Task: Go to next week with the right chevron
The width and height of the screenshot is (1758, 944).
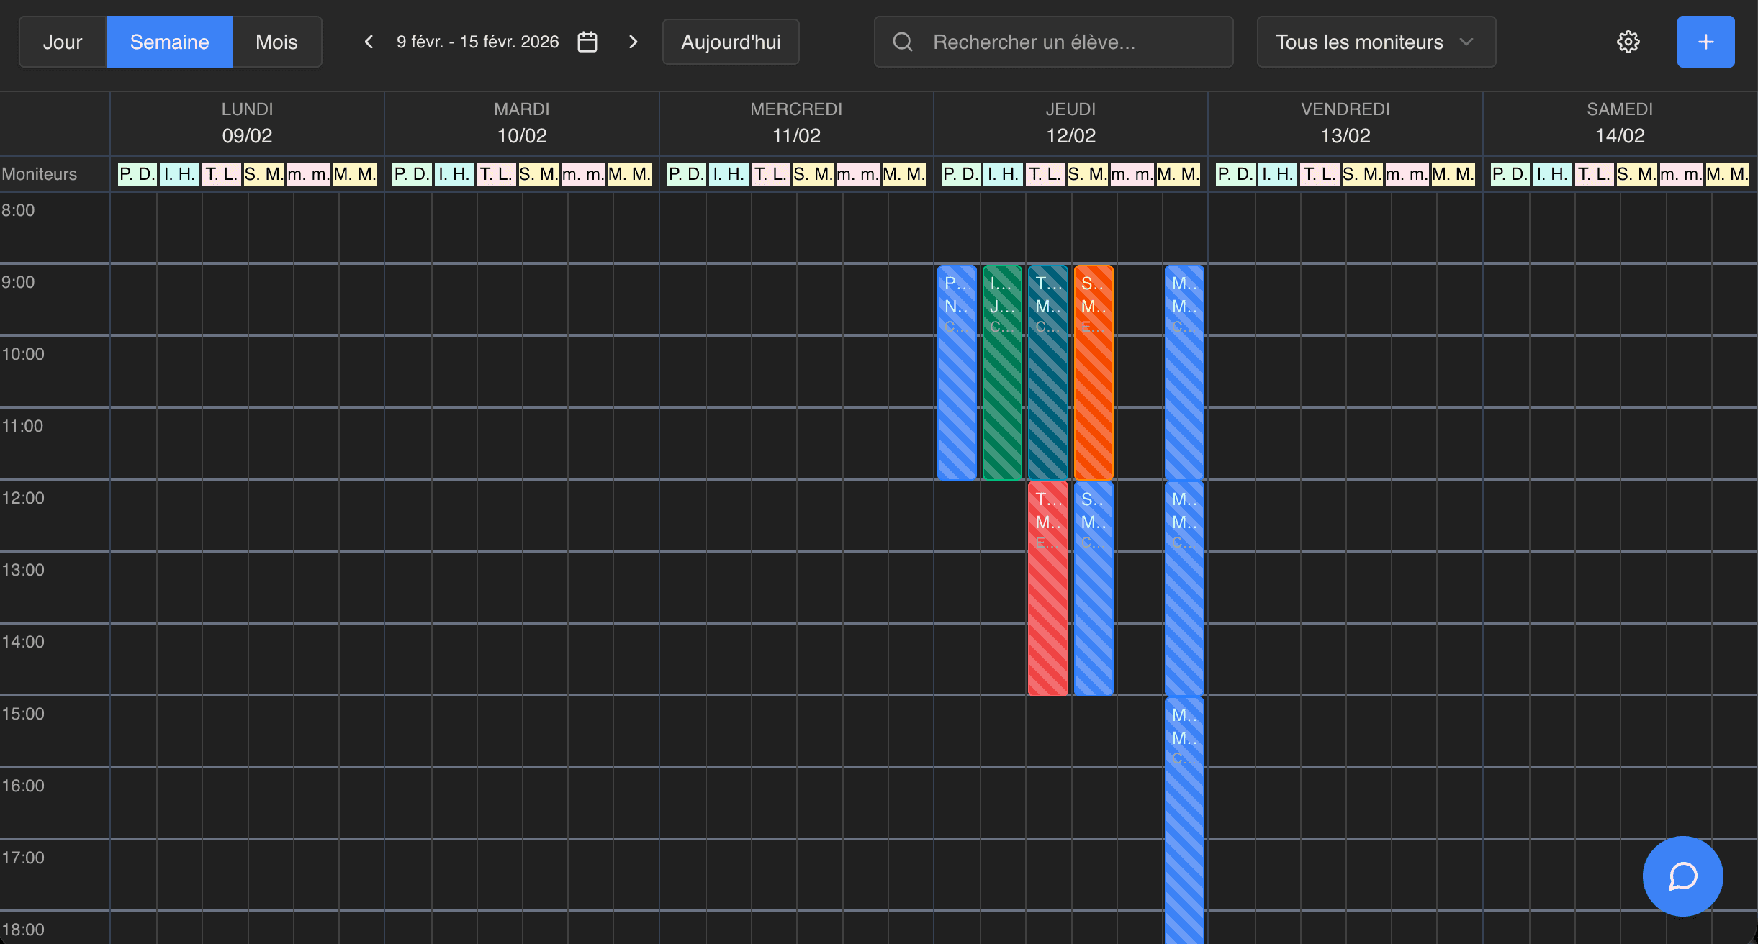Action: point(634,41)
